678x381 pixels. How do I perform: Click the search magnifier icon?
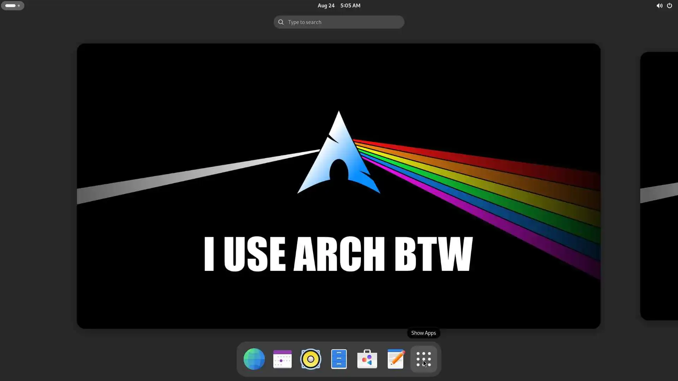click(x=281, y=22)
